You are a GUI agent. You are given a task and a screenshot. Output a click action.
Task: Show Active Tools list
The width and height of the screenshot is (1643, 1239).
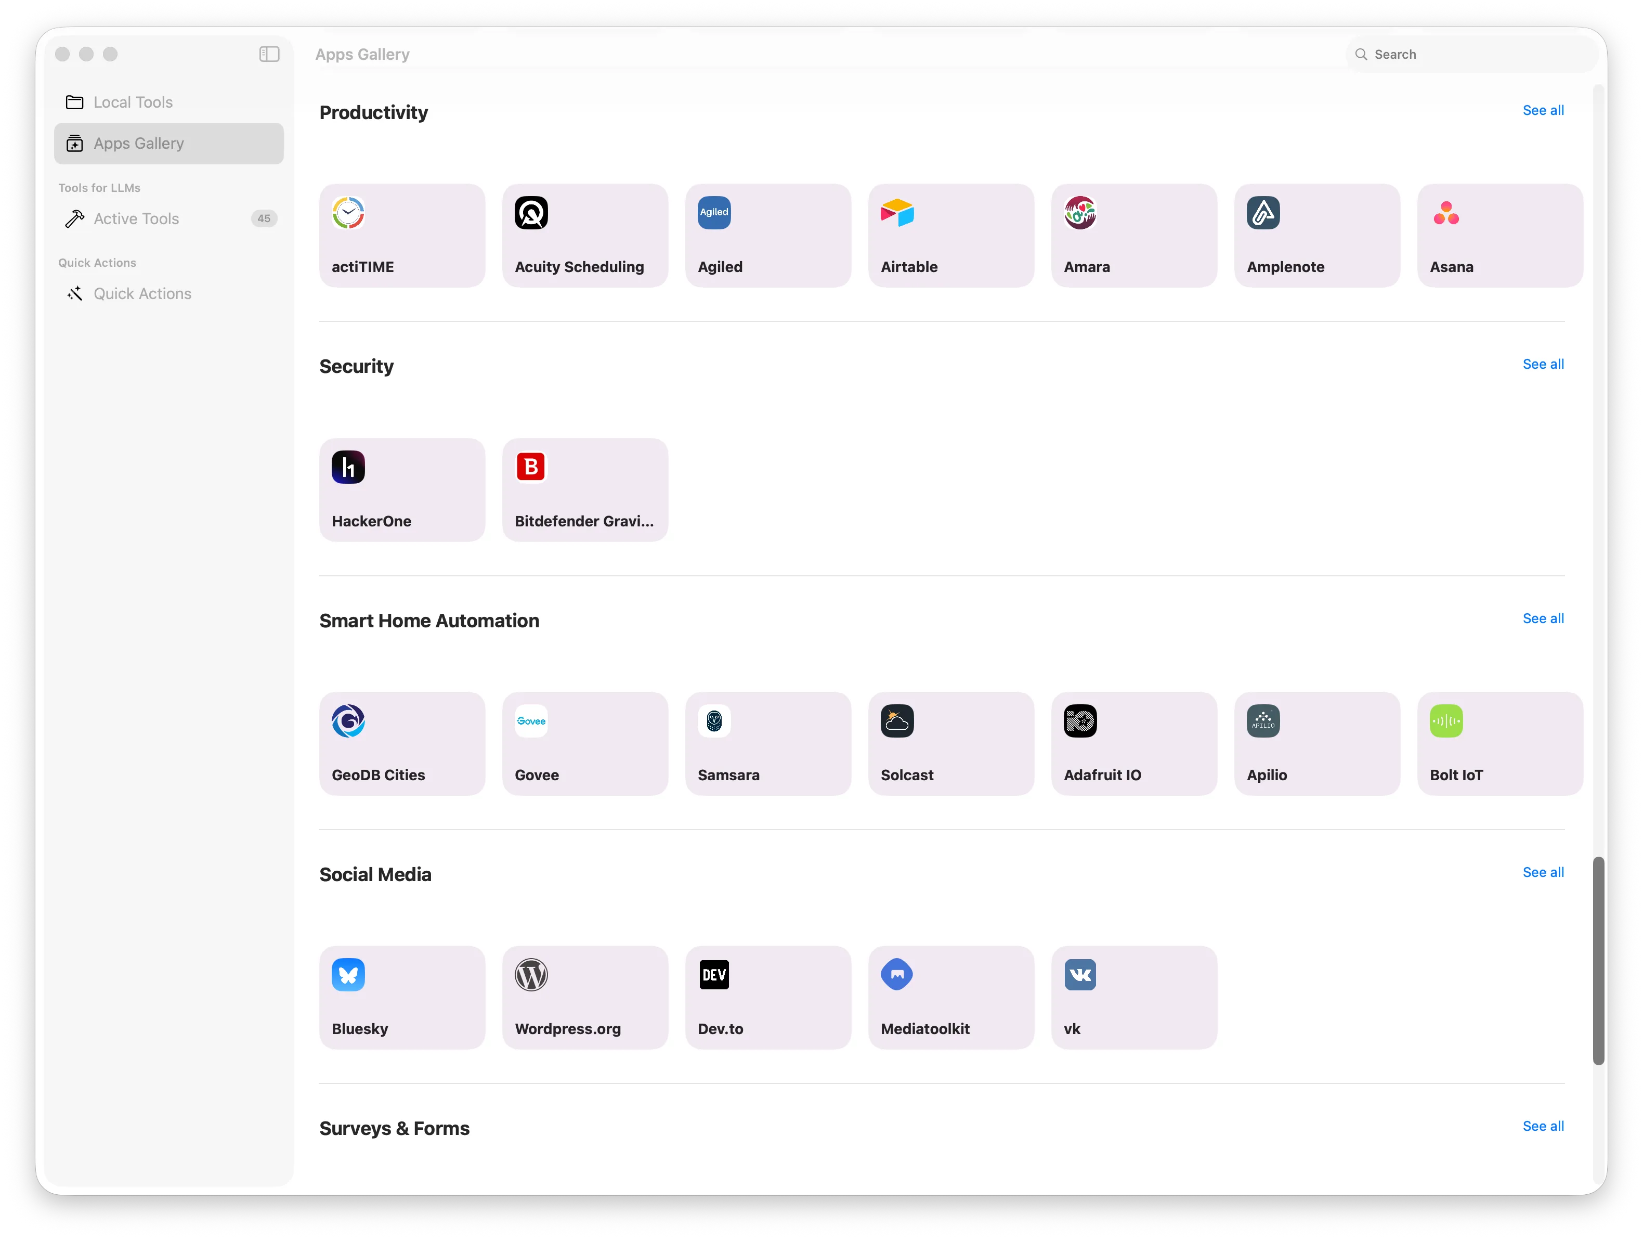click(x=136, y=218)
